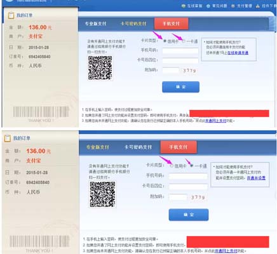The width and height of the screenshot is (277, 254).
Task: Switch to 卡号密码支付 tab in lower panel
Action: point(138,147)
